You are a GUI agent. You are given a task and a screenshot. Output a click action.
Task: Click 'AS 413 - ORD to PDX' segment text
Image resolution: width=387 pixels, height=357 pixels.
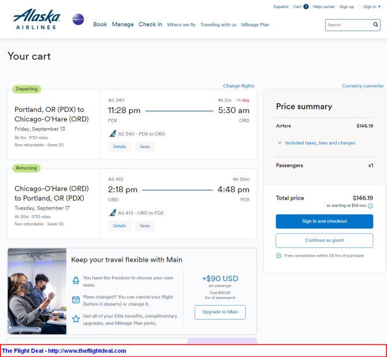(141, 213)
